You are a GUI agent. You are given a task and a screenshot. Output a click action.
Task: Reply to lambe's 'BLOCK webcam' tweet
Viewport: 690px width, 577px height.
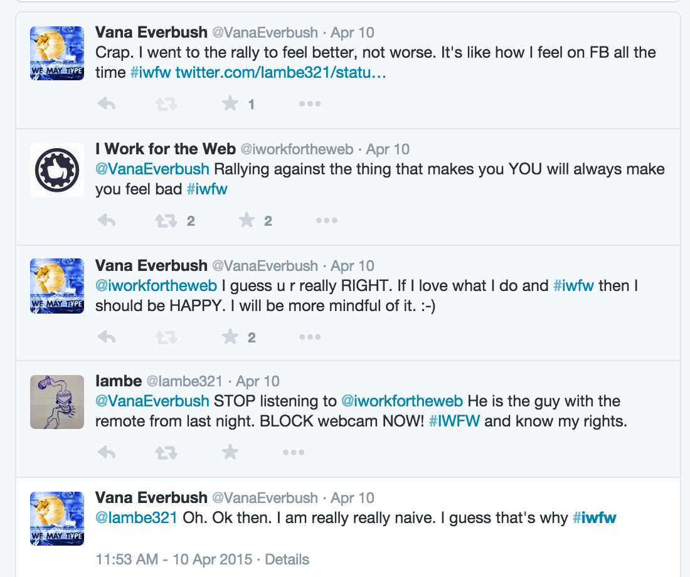107,452
